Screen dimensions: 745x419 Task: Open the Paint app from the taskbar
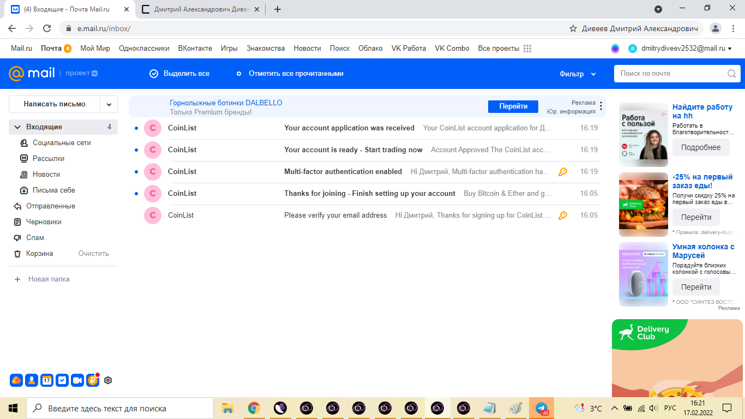click(x=515, y=408)
